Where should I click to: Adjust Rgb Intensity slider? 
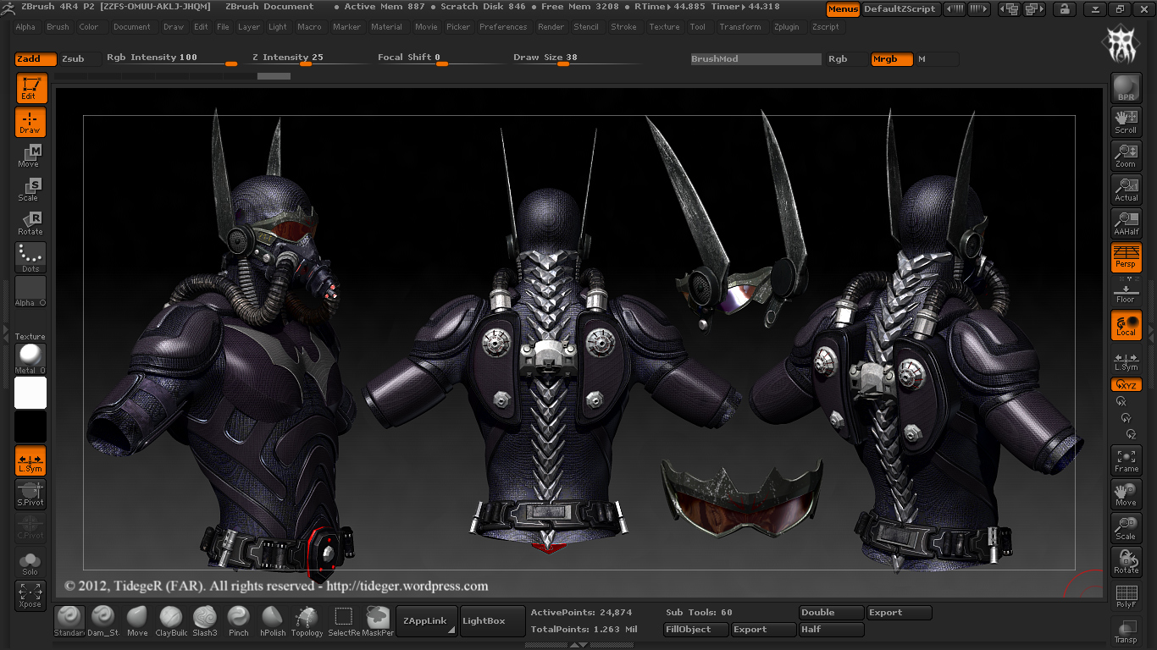[x=171, y=58]
